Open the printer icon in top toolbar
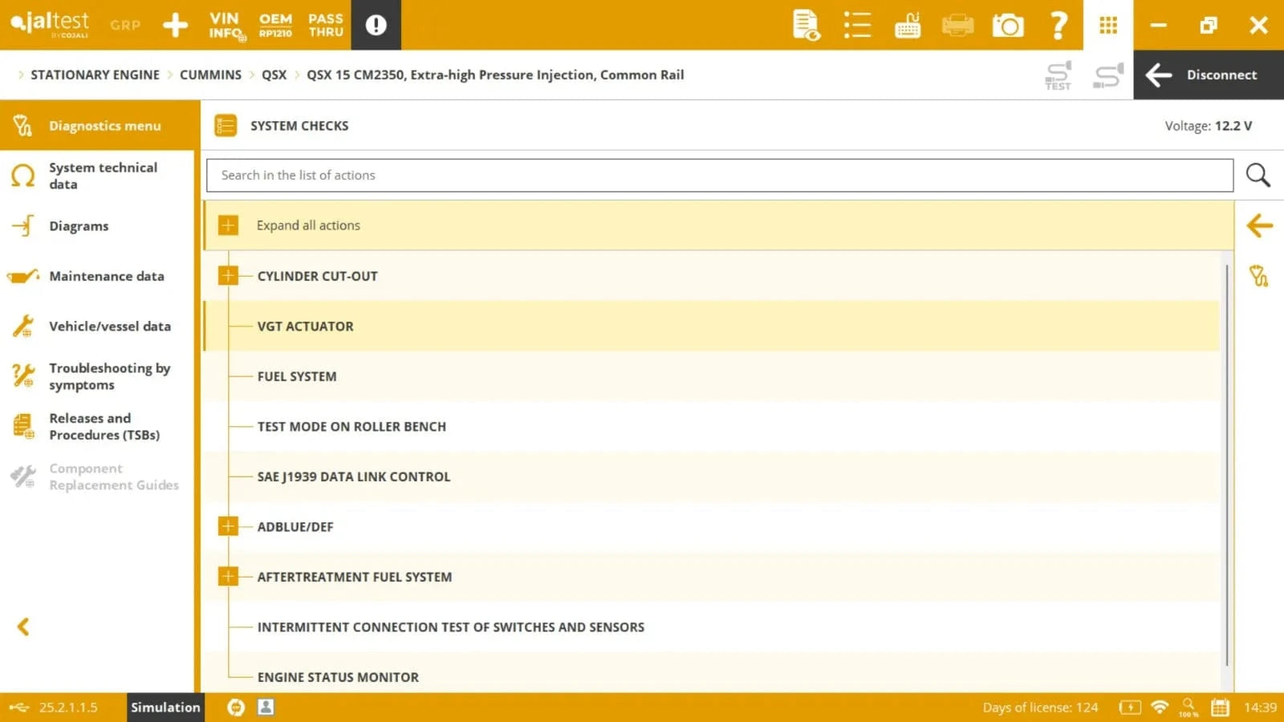 pyautogui.click(x=957, y=26)
